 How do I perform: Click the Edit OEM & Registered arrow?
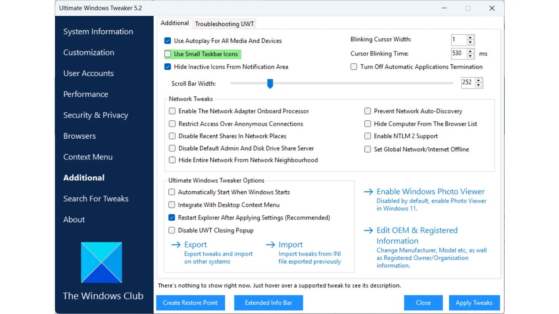point(368,230)
